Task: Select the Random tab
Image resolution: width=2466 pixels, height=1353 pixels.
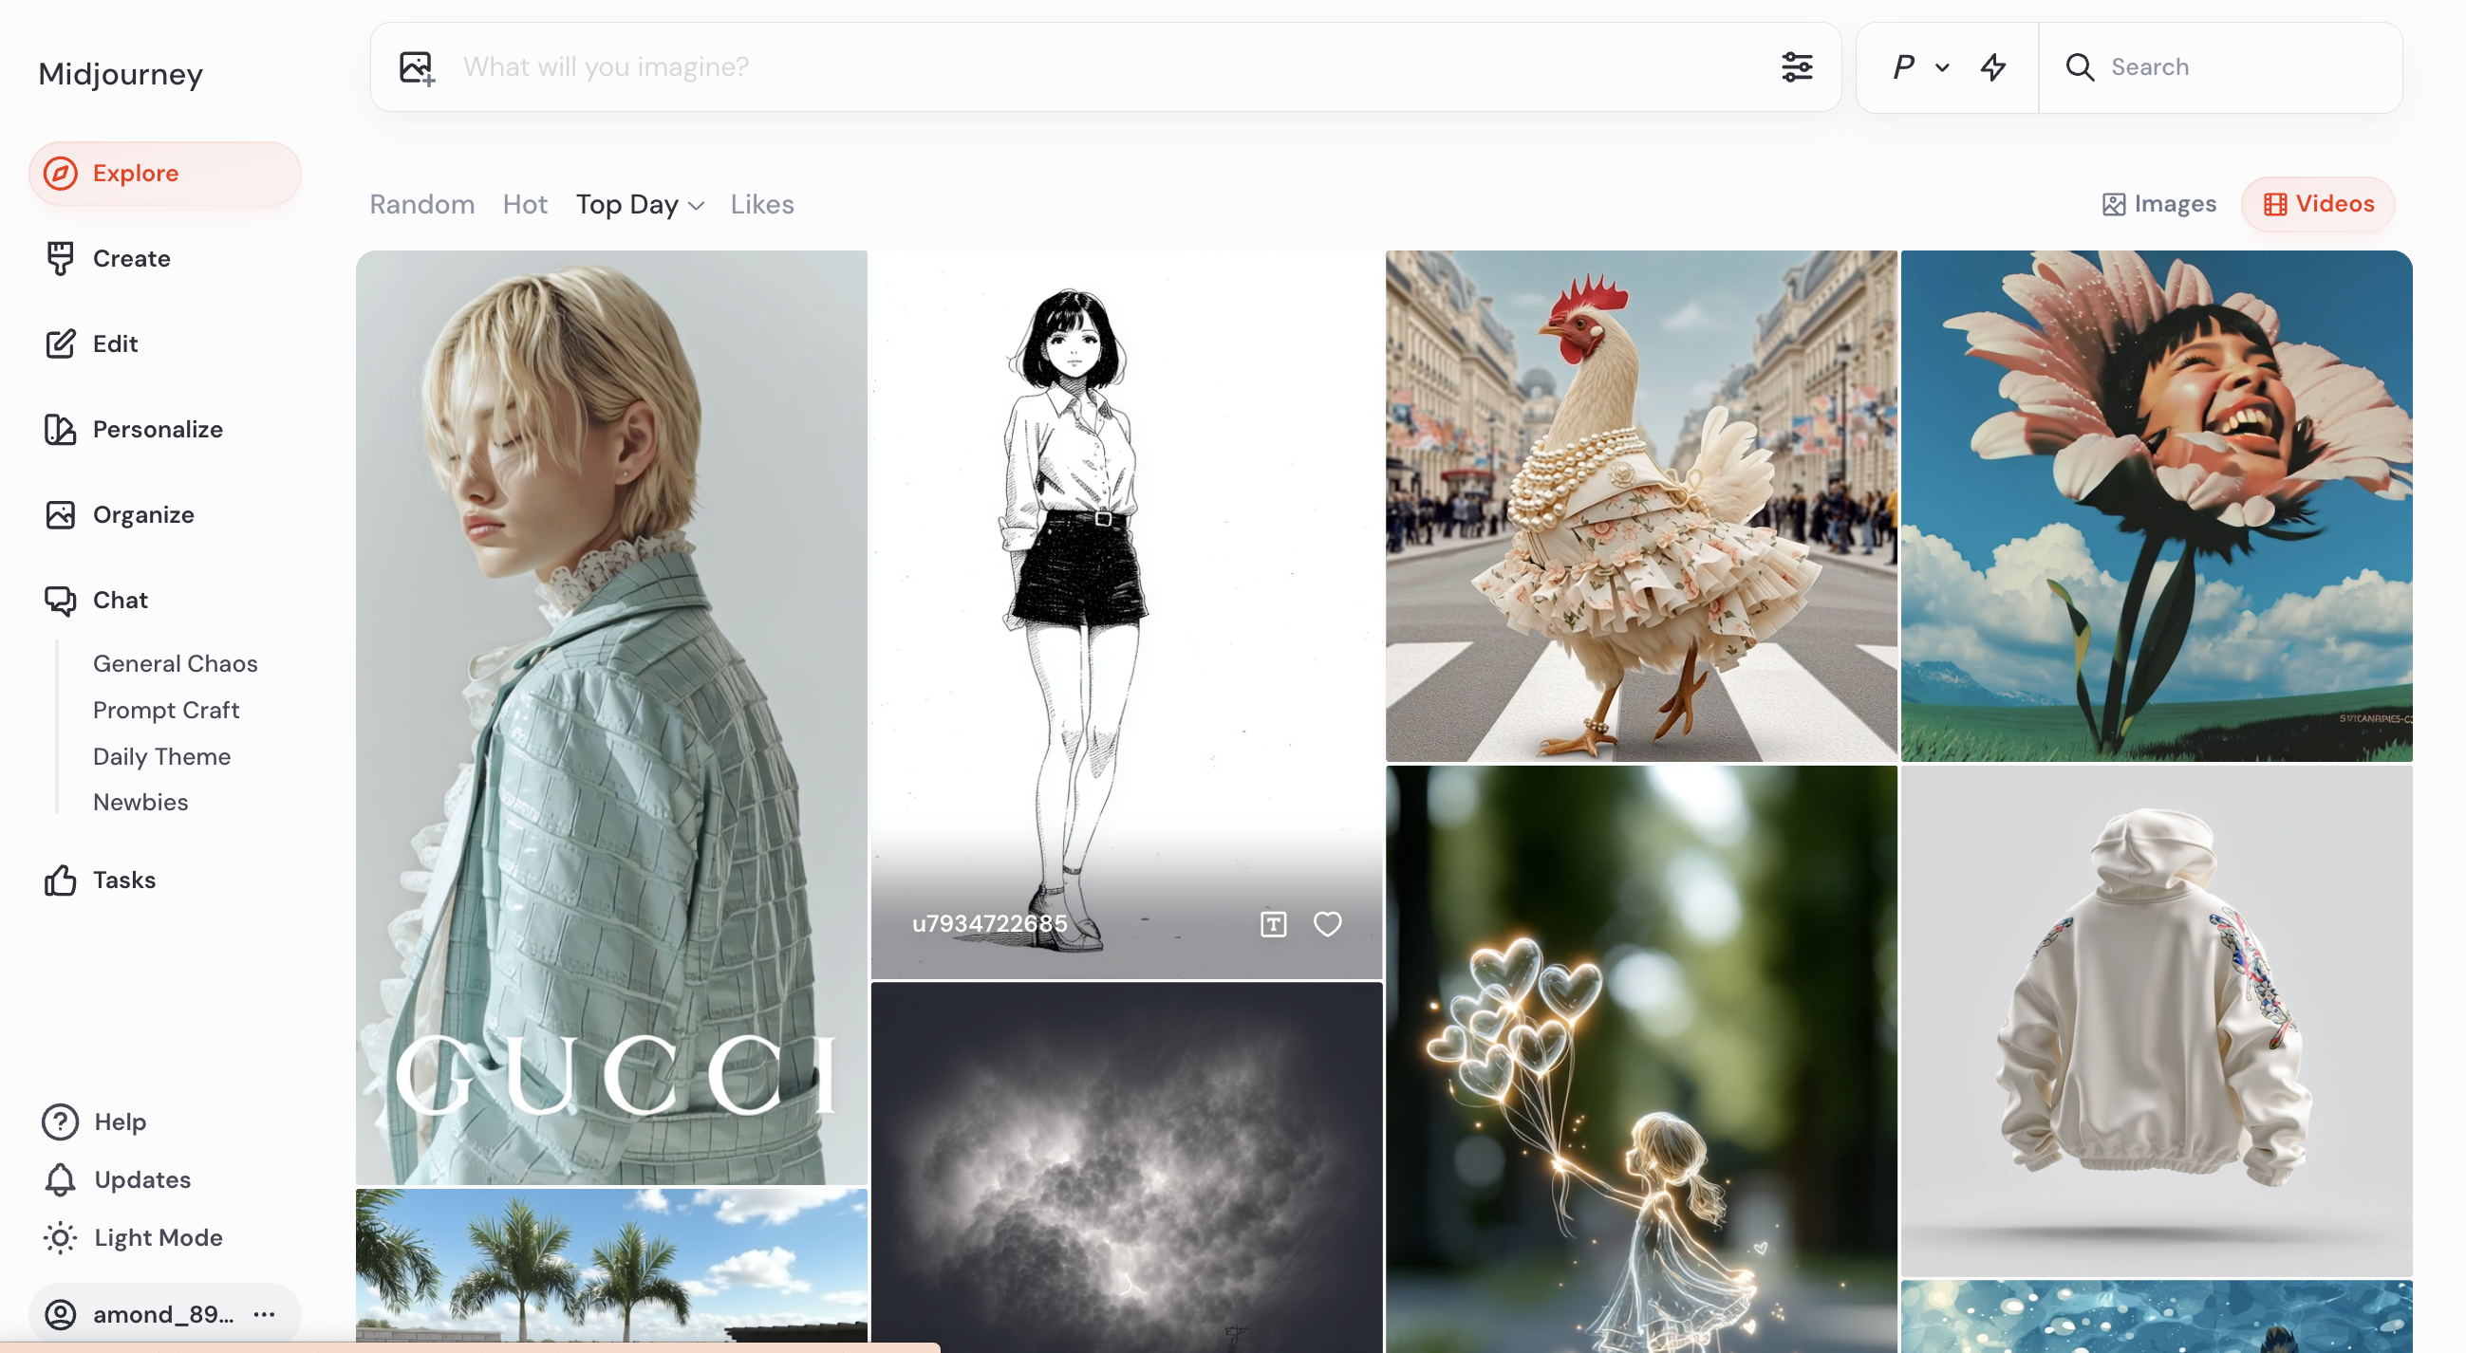Action: tap(422, 205)
